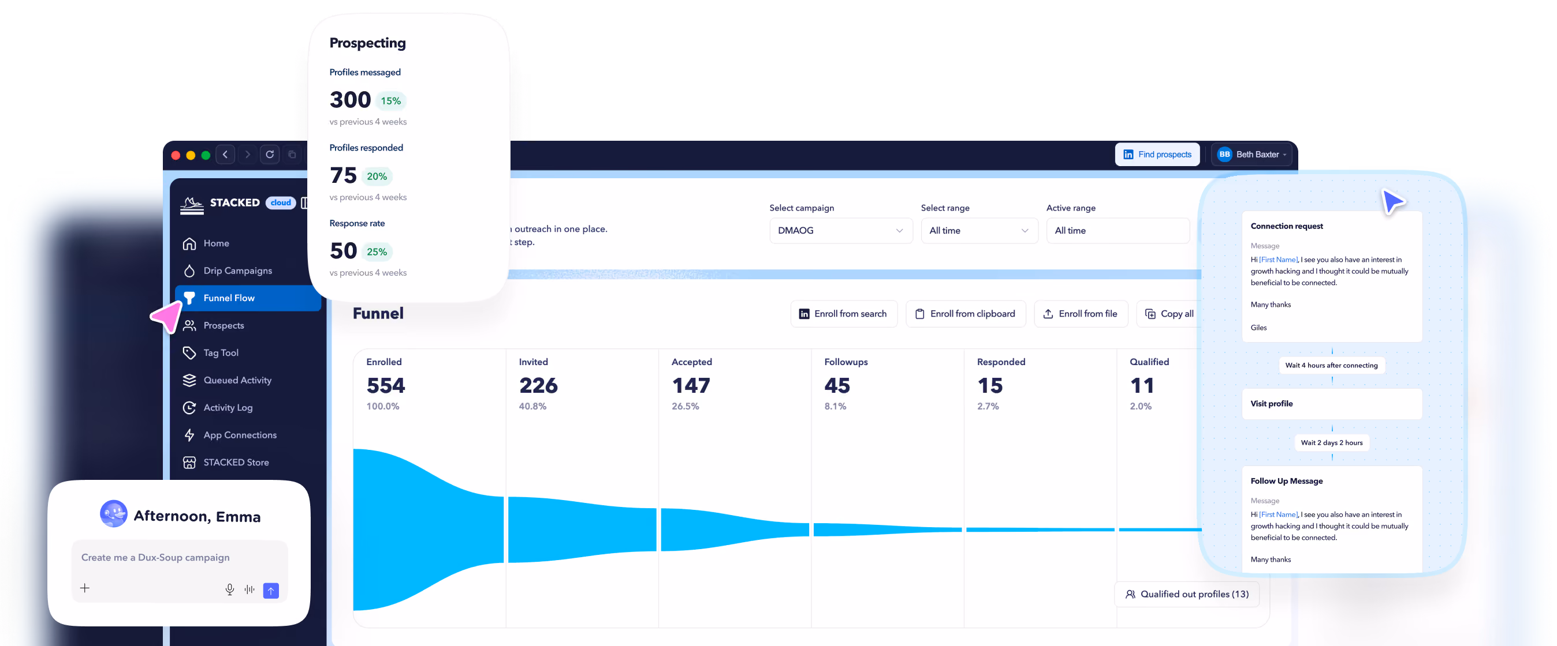Go forward using the browser forward arrow
The height and width of the screenshot is (646, 1557).
tap(247, 155)
